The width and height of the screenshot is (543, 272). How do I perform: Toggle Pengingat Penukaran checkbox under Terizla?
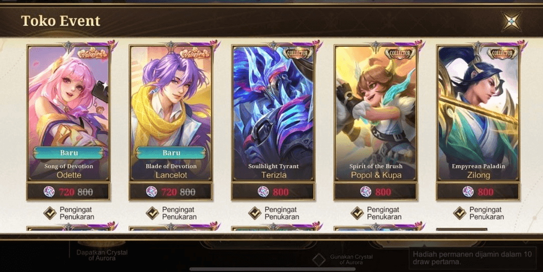[255, 213]
